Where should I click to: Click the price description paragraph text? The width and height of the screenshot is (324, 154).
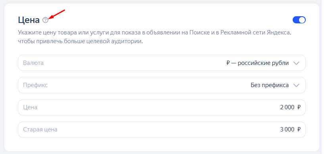point(155,37)
